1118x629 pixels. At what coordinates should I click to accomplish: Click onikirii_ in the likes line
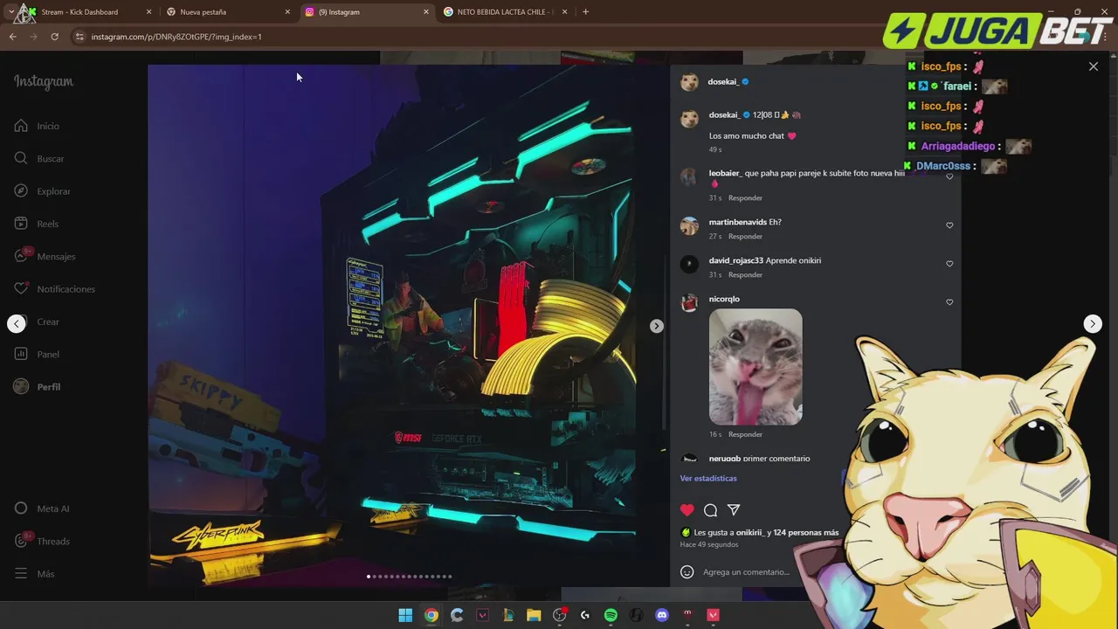coord(749,532)
